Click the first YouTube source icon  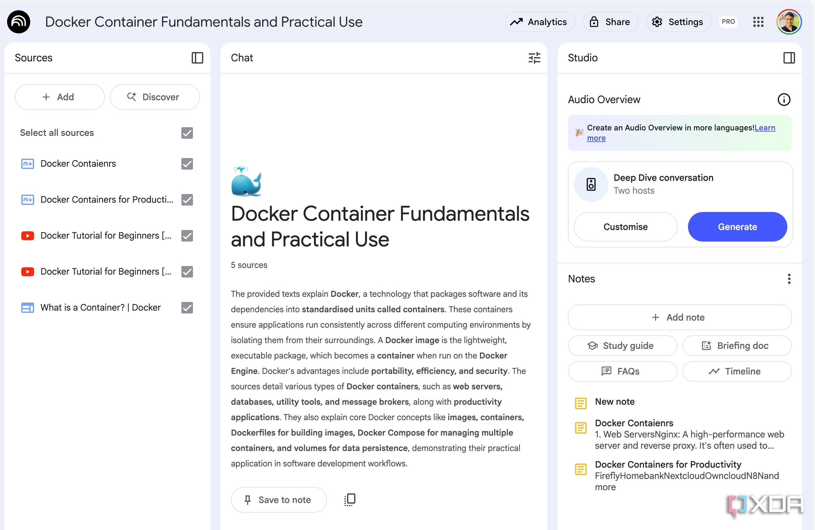[x=27, y=235]
